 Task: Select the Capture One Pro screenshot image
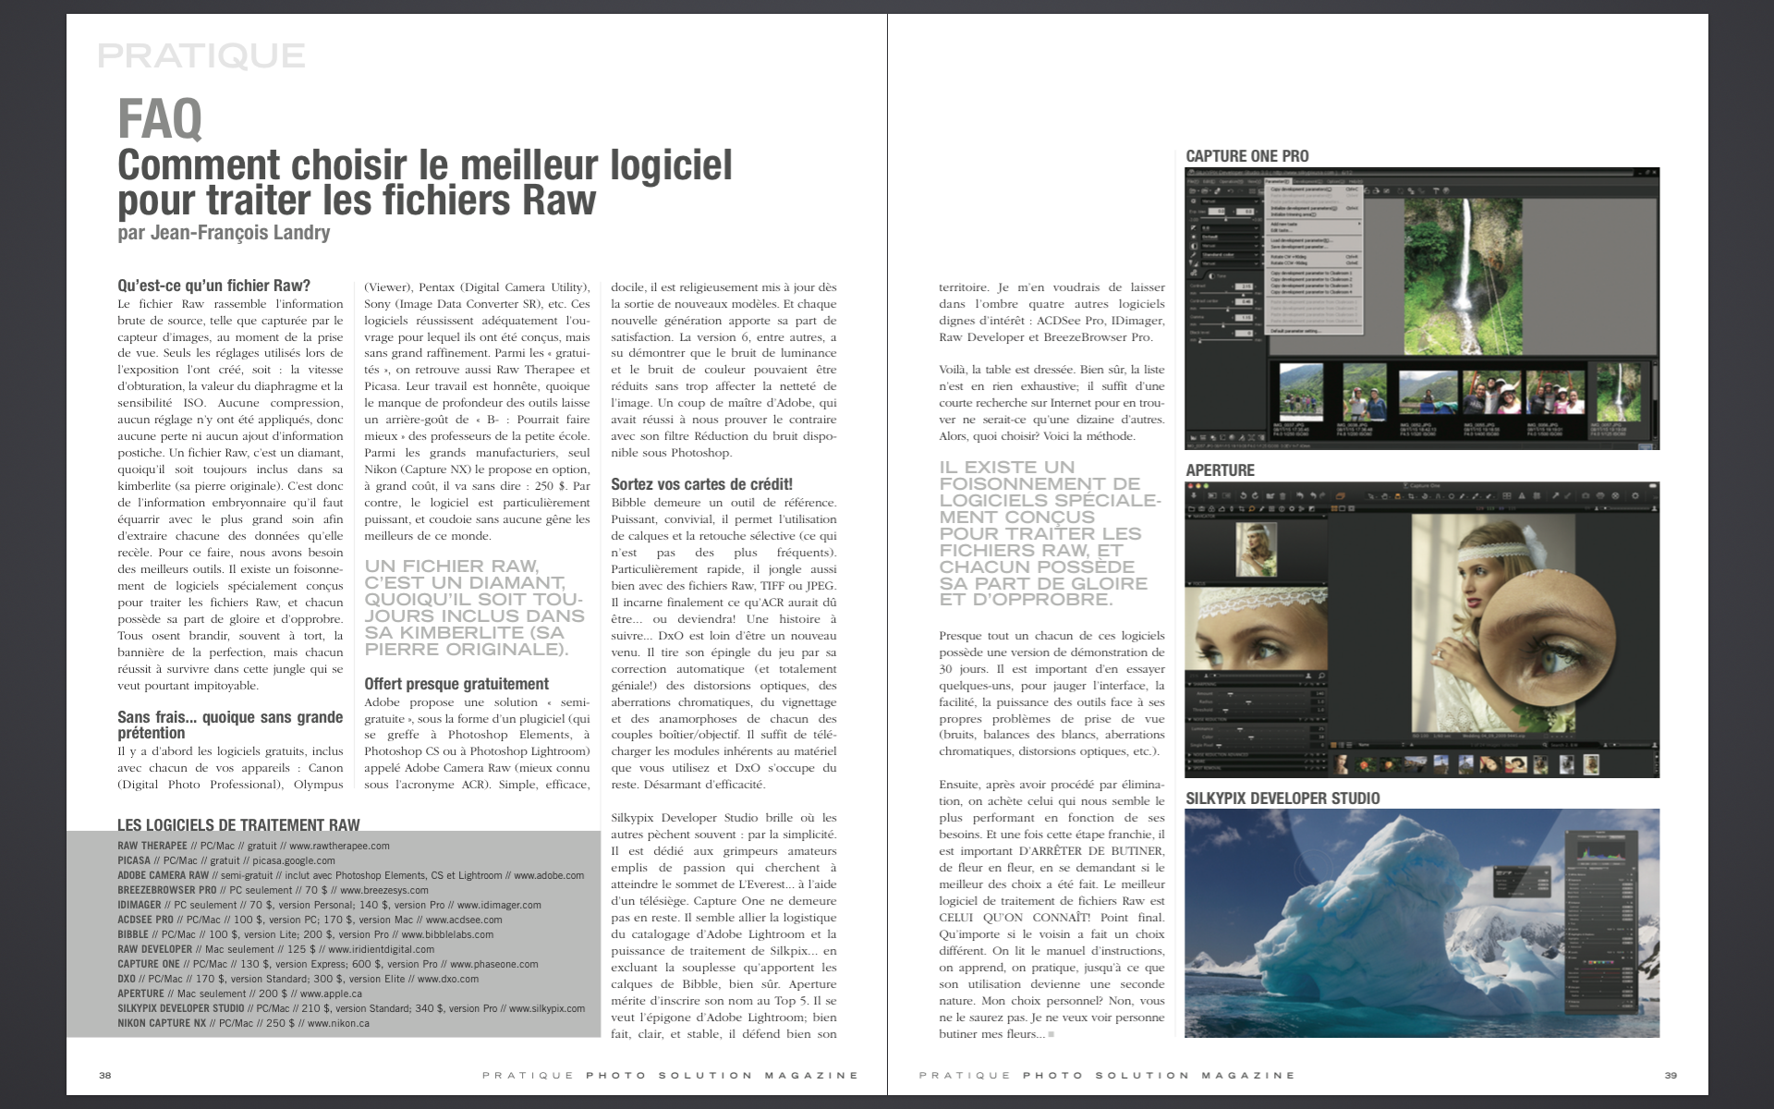pos(1422,309)
